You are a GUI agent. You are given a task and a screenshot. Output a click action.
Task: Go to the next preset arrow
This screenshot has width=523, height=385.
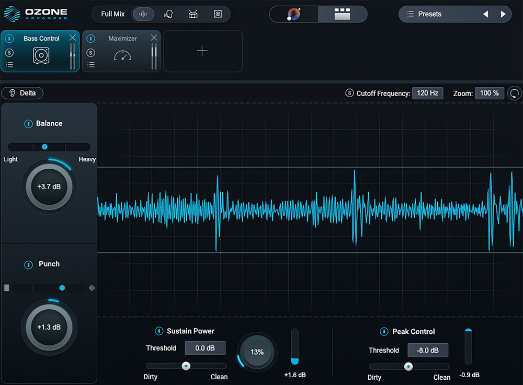coord(503,14)
